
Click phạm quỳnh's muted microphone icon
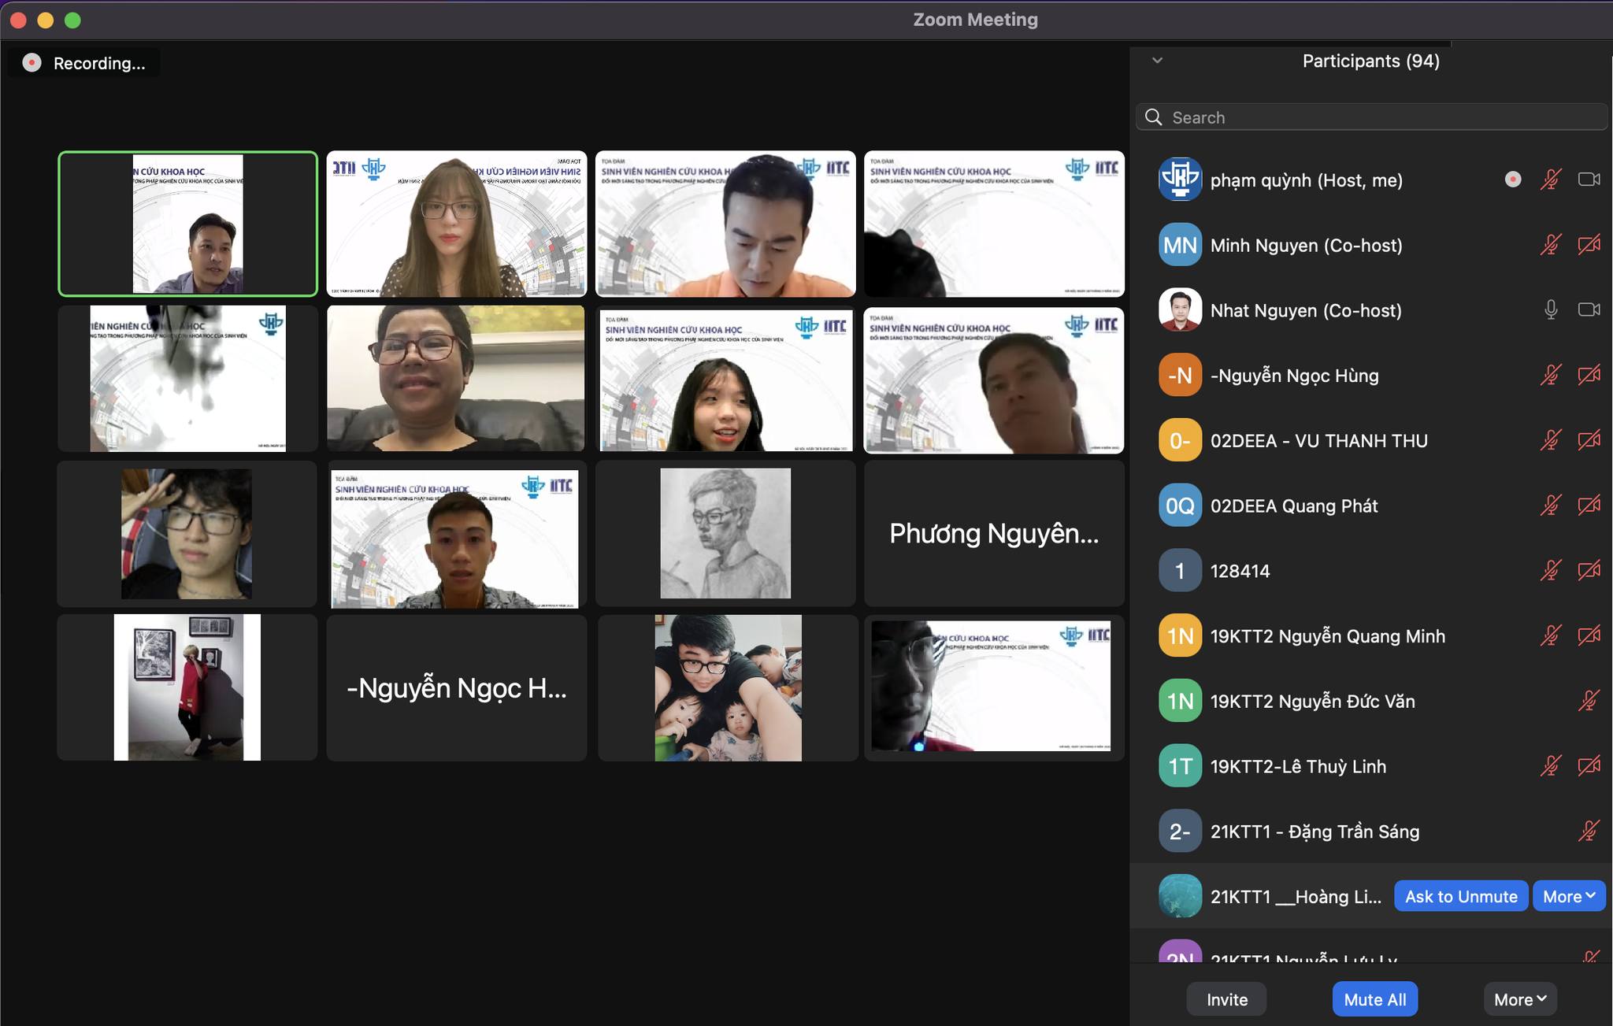[x=1550, y=180]
